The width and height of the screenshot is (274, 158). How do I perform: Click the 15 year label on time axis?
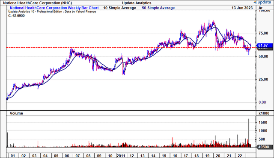[164, 155]
